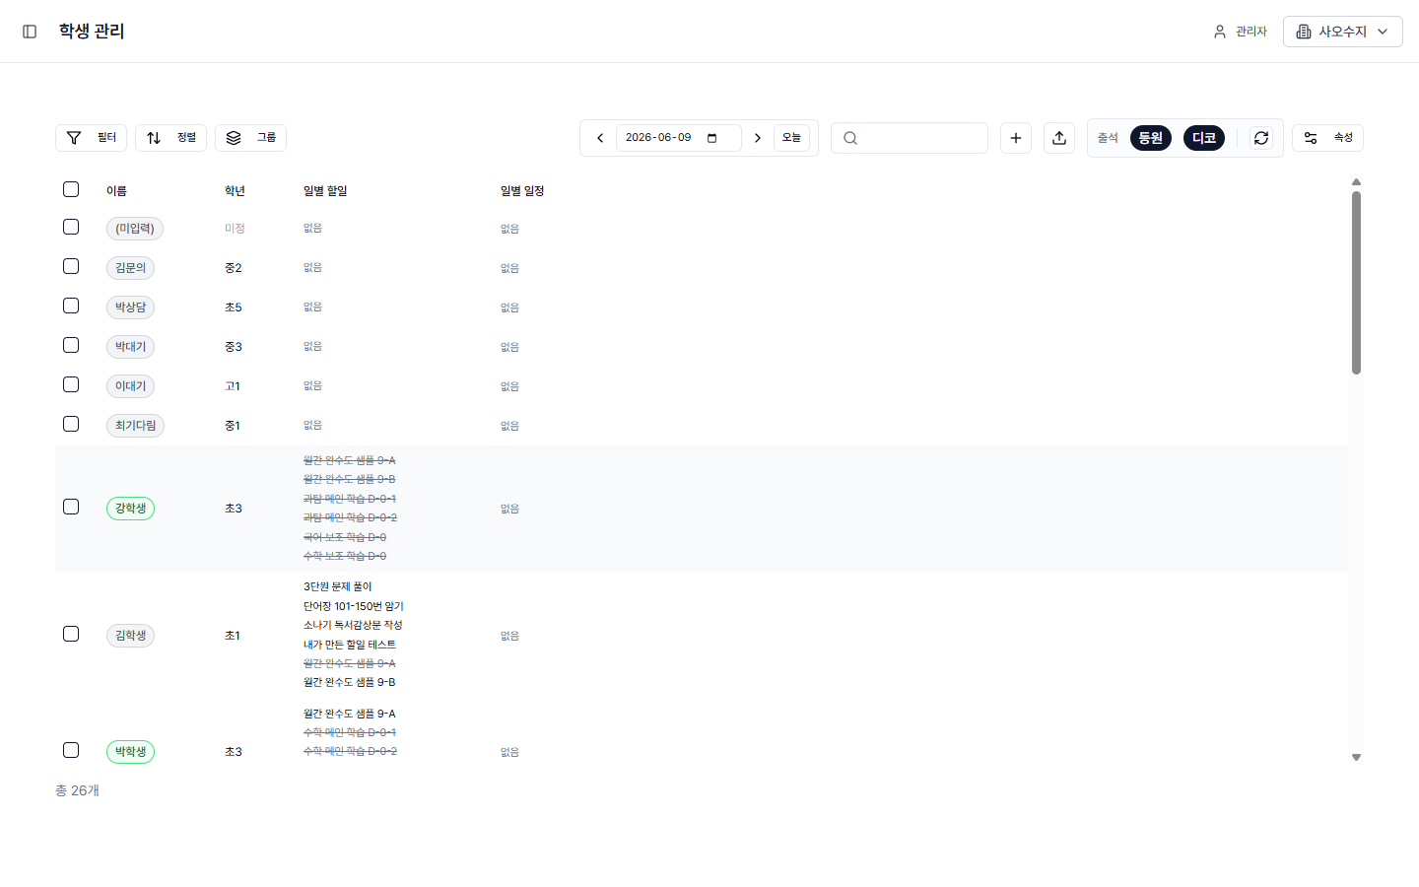Open the 사오수지 organization dropdown

pyautogui.click(x=1342, y=32)
